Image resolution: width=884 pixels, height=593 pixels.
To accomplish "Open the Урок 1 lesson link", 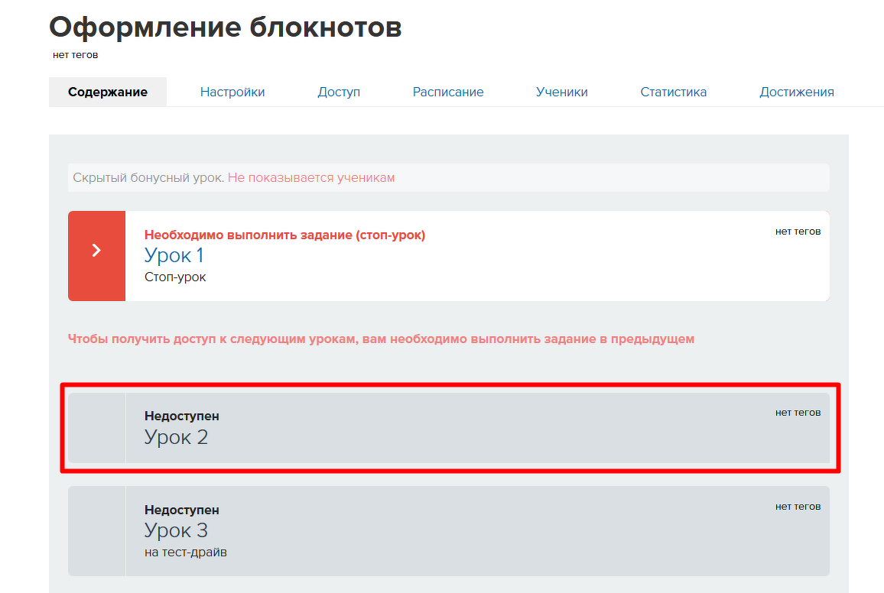I will point(174,255).
